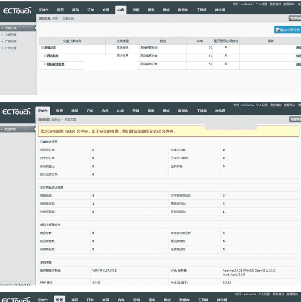The height and width of the screenshot is (302, 301).
Task: Click 查看网店 link on the article category page
Action: click(289, 4)
